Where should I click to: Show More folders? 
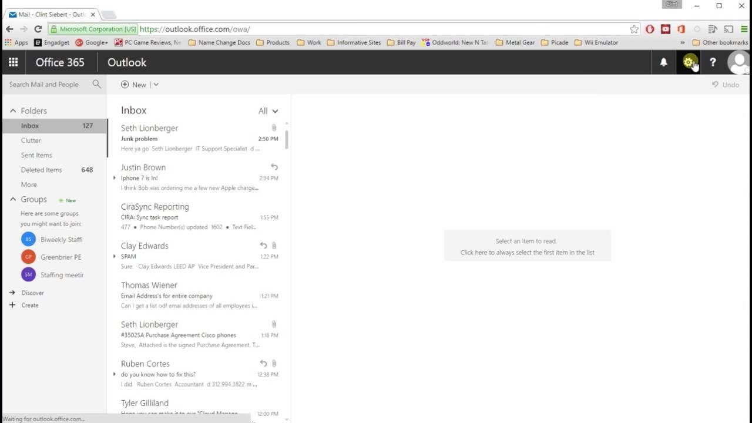tap(29, 184)
